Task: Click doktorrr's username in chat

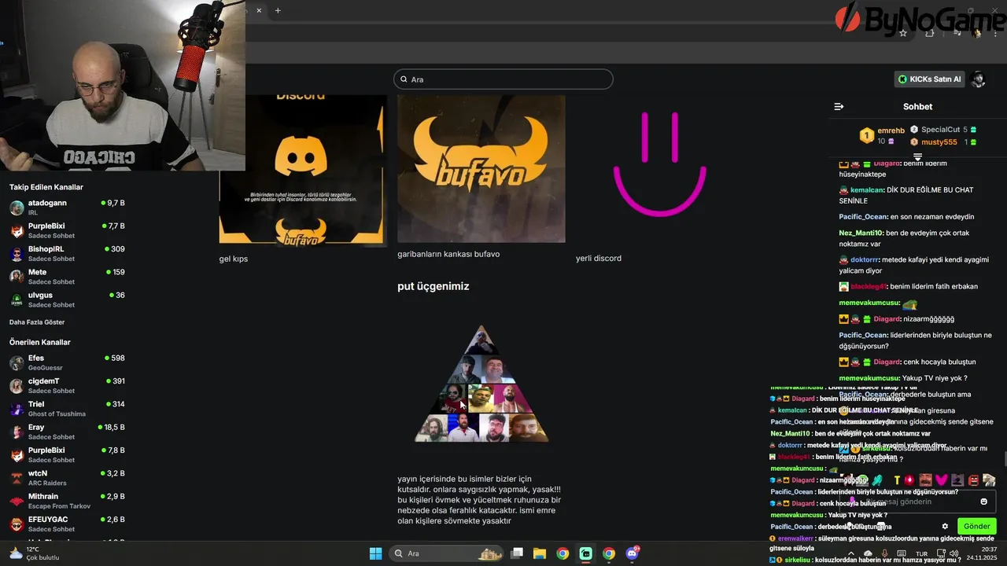Action: pos(865,259)
